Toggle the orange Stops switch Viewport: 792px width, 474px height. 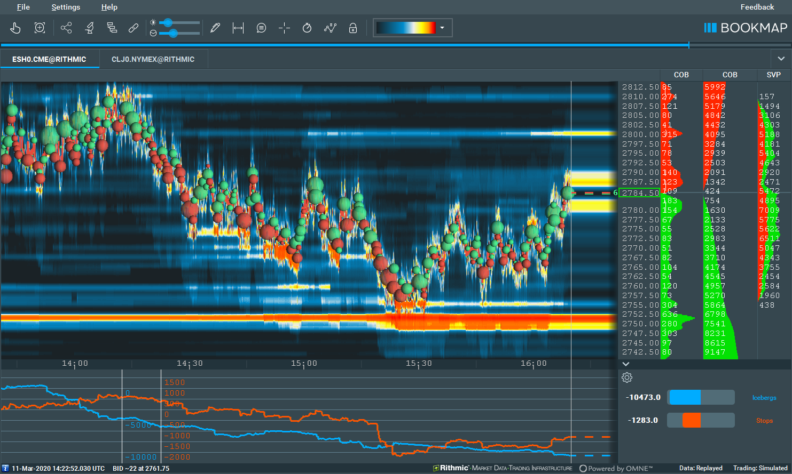pos(701,420)
